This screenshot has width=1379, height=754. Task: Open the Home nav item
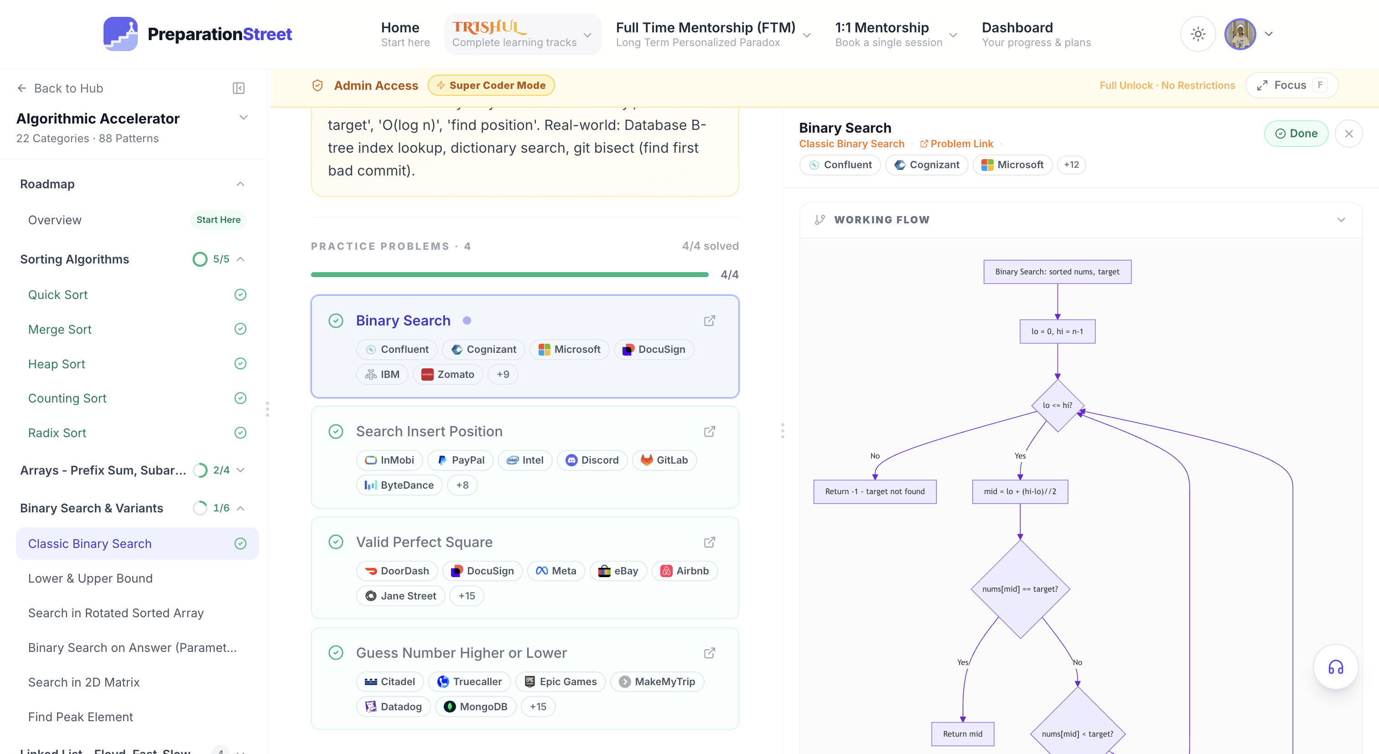(x=405, y=34)
